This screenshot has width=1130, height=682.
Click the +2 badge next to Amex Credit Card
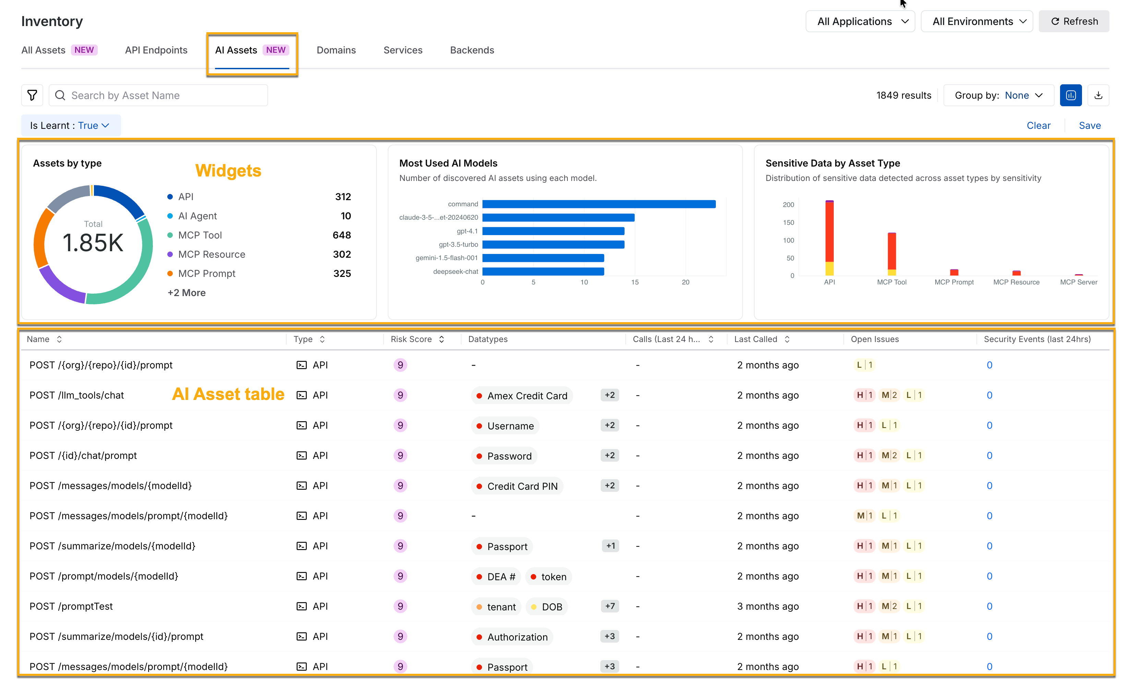click(x=610, y=395)
